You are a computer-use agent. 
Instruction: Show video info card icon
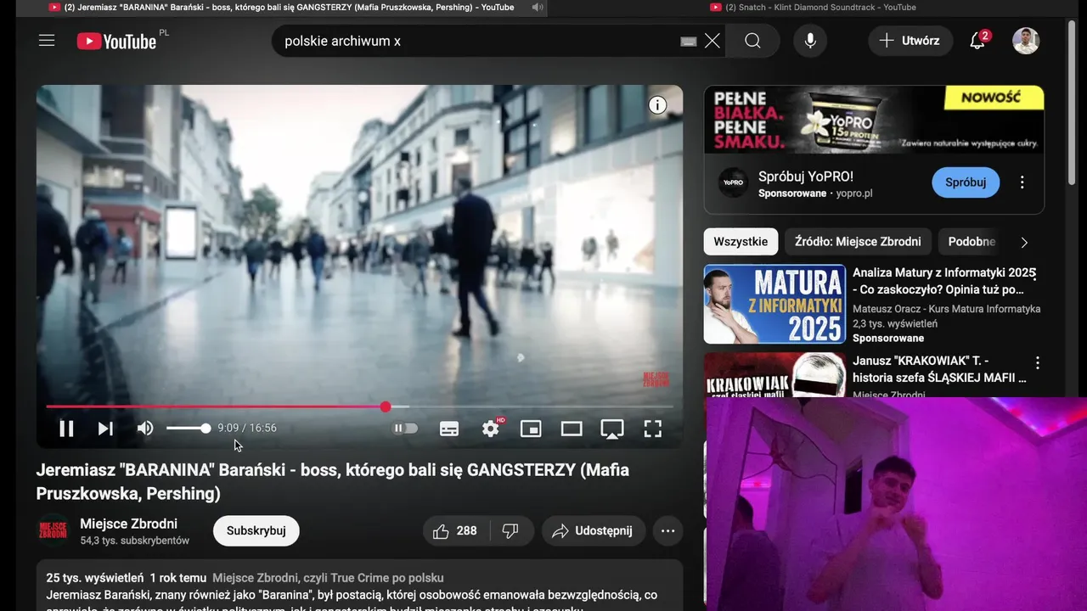click(658, 105)
